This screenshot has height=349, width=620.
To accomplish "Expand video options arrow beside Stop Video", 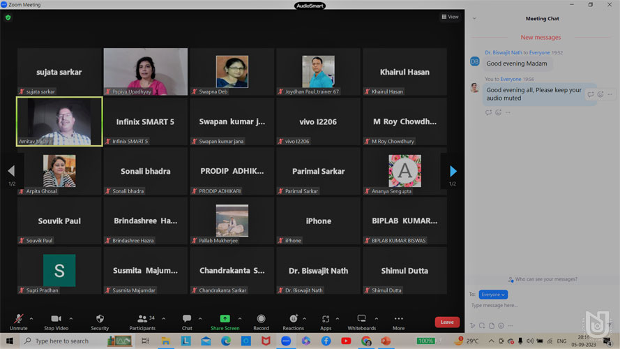I will click(70, 318).
